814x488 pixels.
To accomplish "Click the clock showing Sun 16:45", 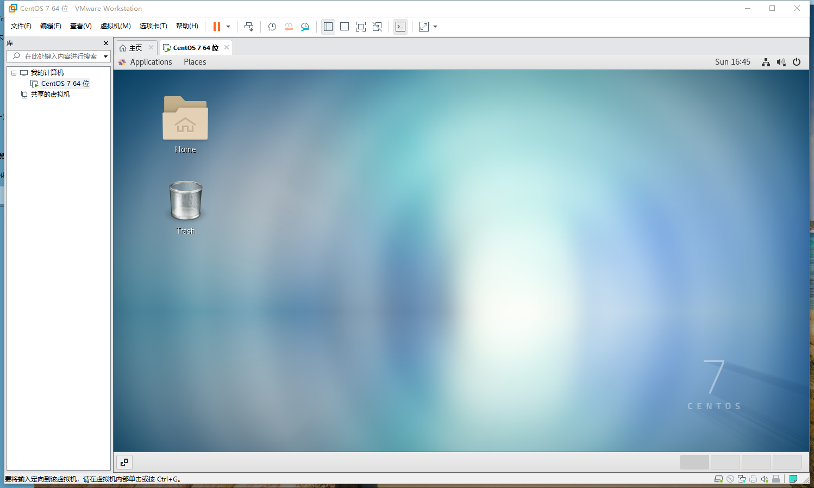I will coord(732,62).
